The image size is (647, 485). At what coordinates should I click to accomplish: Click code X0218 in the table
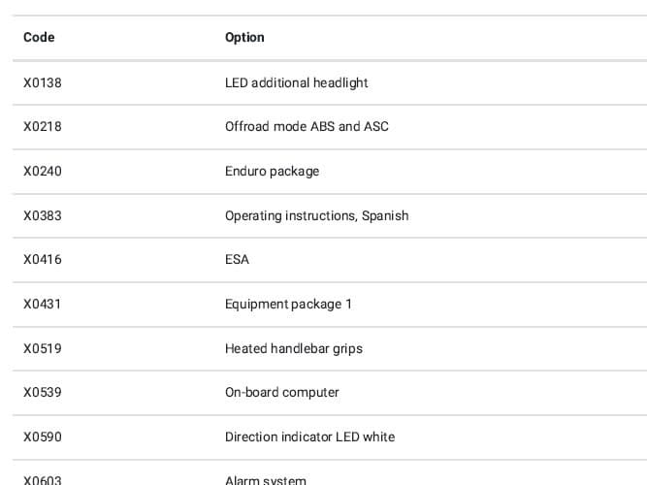coord(43,127)
